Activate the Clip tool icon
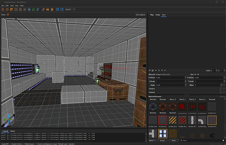 pyautogui.click(x=11, y=10)
